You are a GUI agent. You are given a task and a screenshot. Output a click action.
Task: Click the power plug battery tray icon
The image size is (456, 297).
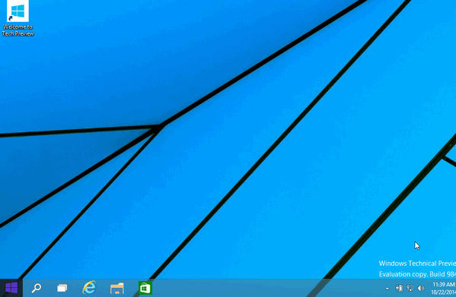(399, 288)
